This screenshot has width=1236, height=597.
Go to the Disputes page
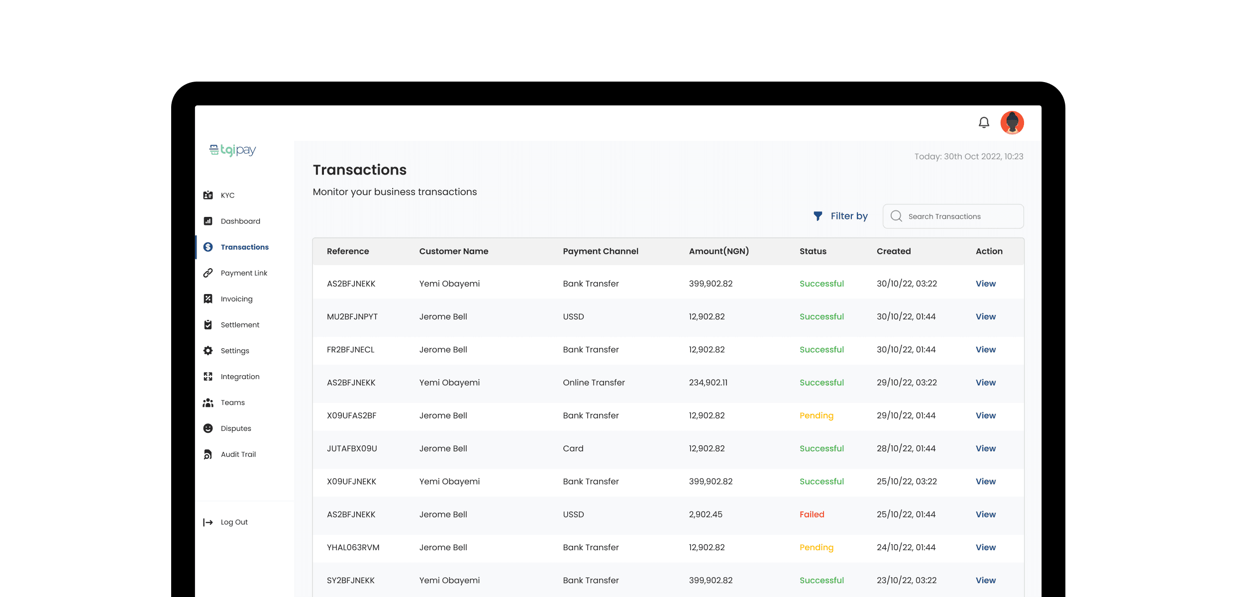[x=236, y=428]
